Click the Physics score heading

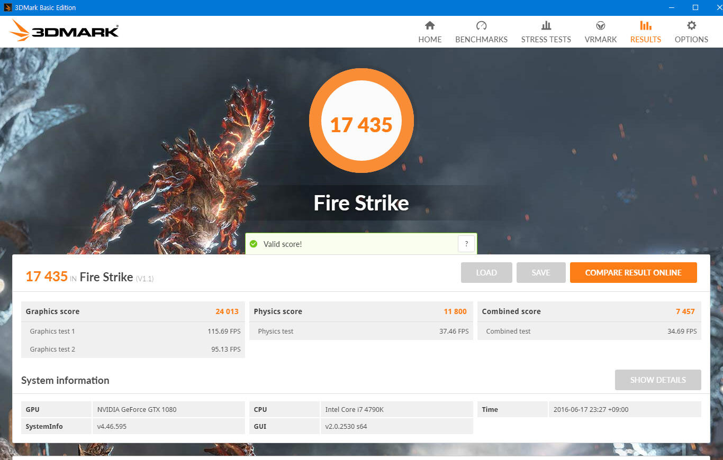pos(278,311)
